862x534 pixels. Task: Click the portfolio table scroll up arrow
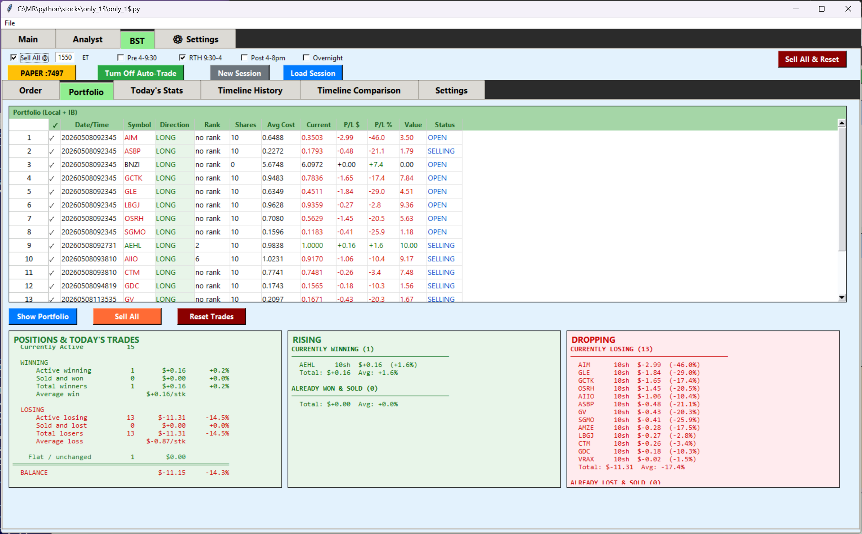[x=842, y=123]
